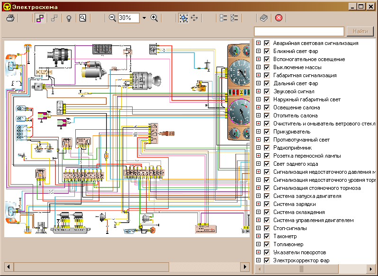
Task: Expand Розетка переносной лампы node
Action: (258, 156)
